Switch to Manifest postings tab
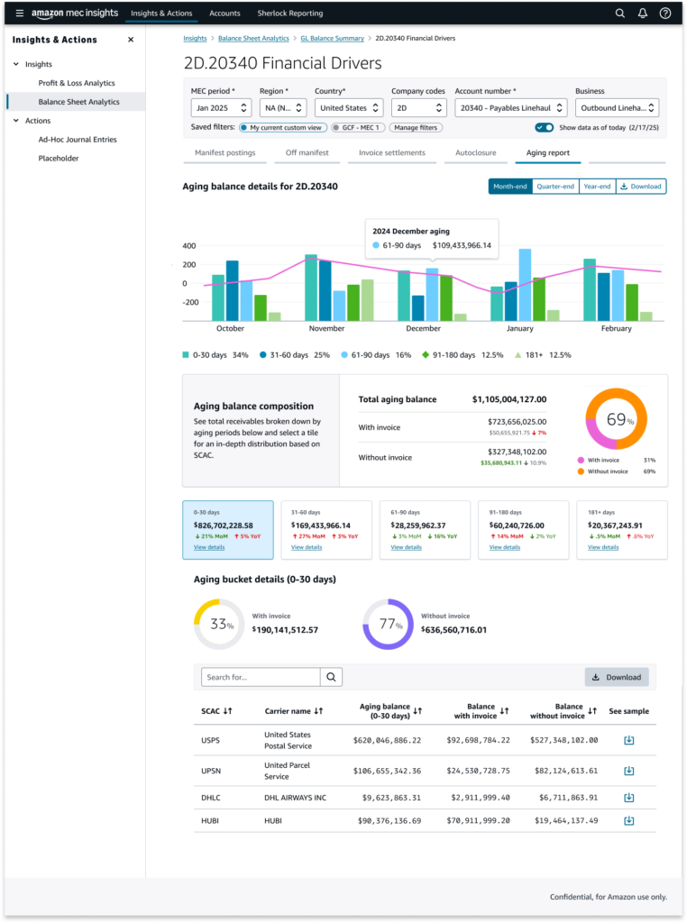Screen dimensions: 687x923 (x=224, y=152)
